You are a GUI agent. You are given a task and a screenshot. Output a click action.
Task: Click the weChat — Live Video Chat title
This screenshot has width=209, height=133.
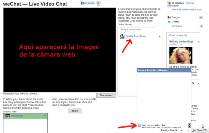pyautogui.click(x=35, y=4)
